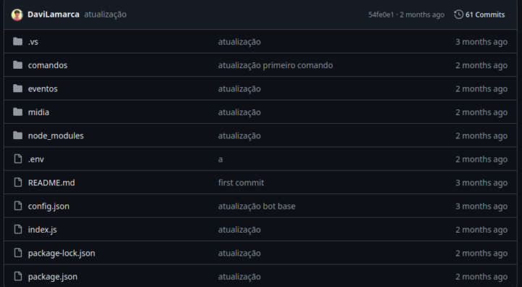The width and height of the screenshot is (522, 287).
Task: Click the clock history icon beside 61 Commits
Action: 458,14
